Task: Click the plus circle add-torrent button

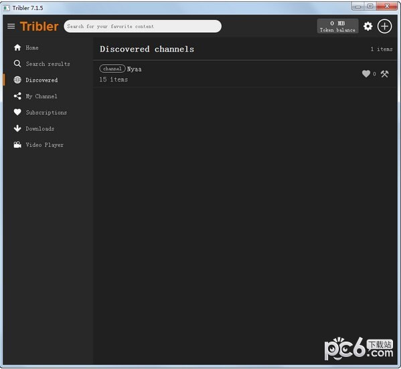Action: tap(384, 26)
